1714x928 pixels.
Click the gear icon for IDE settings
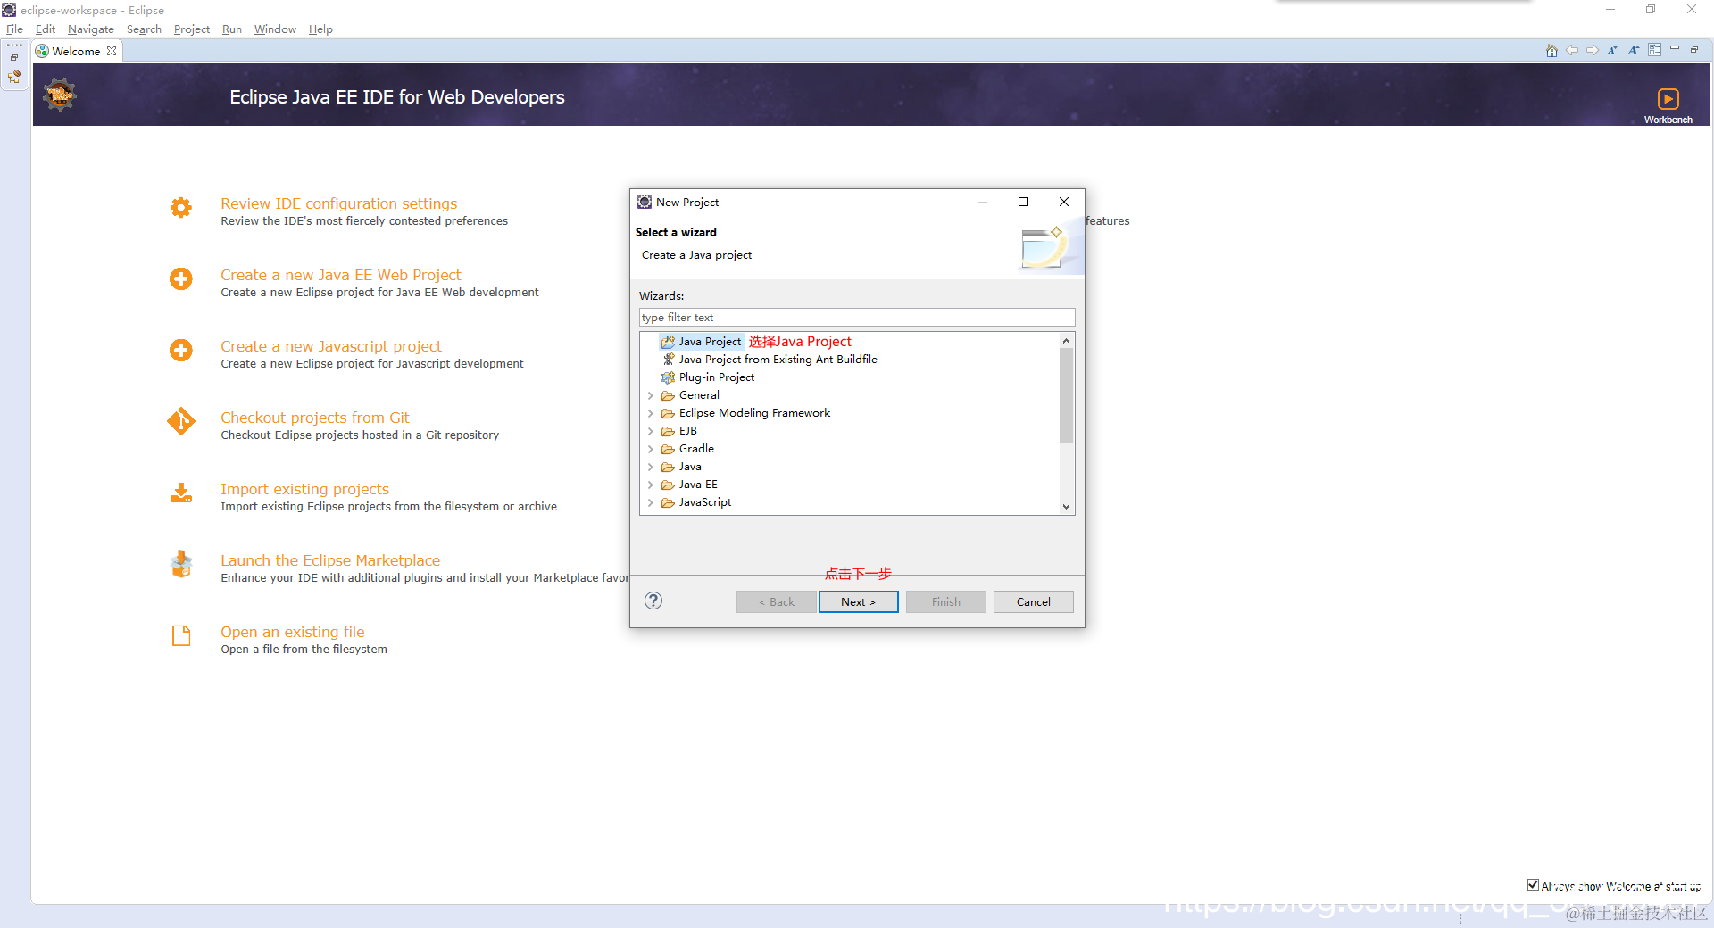tap(181, 207)
